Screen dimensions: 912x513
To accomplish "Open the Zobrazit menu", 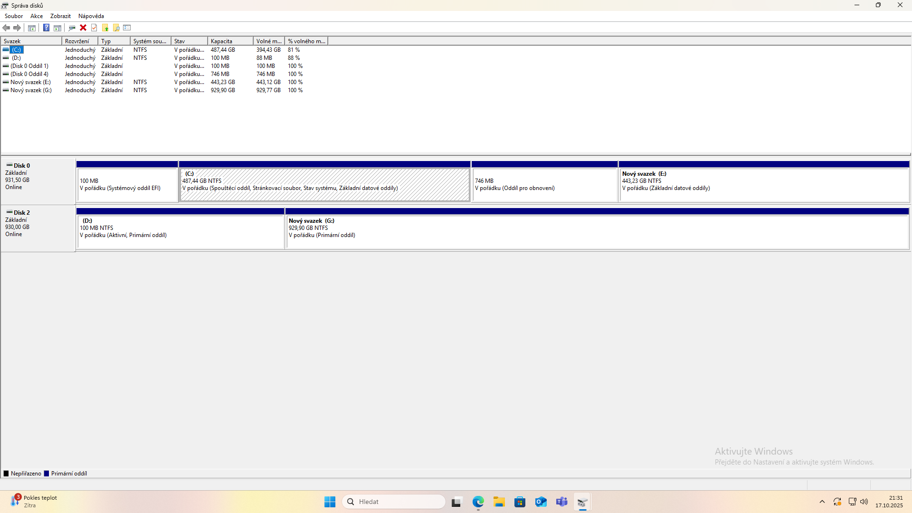I will [x=60, y=16].
